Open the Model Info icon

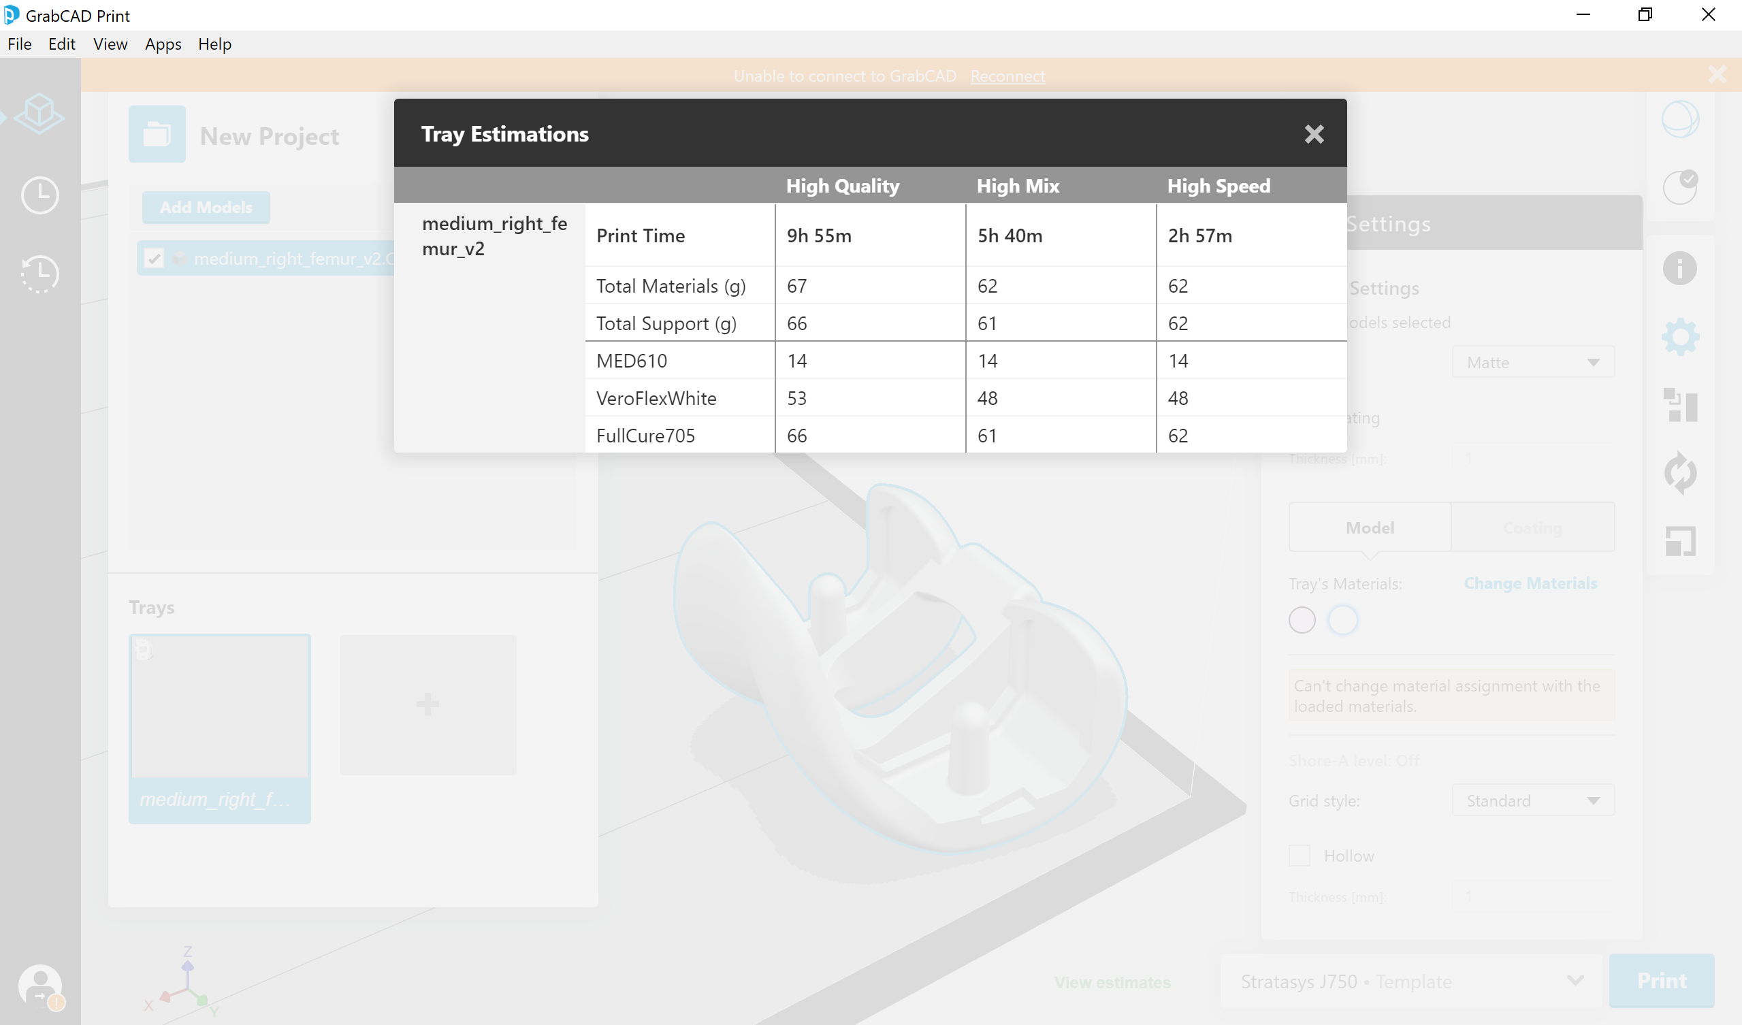[x=1680, y=268]
